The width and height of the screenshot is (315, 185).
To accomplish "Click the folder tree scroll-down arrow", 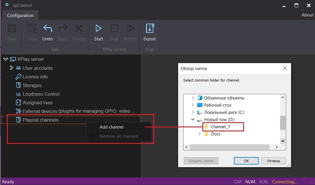I will [x=283, y=141].
